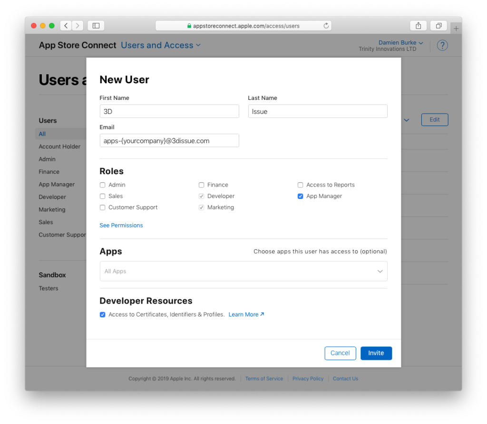Click the Invite button
Image resolution: width=487 pixels, height=424 pixels.
coord(376,353)
